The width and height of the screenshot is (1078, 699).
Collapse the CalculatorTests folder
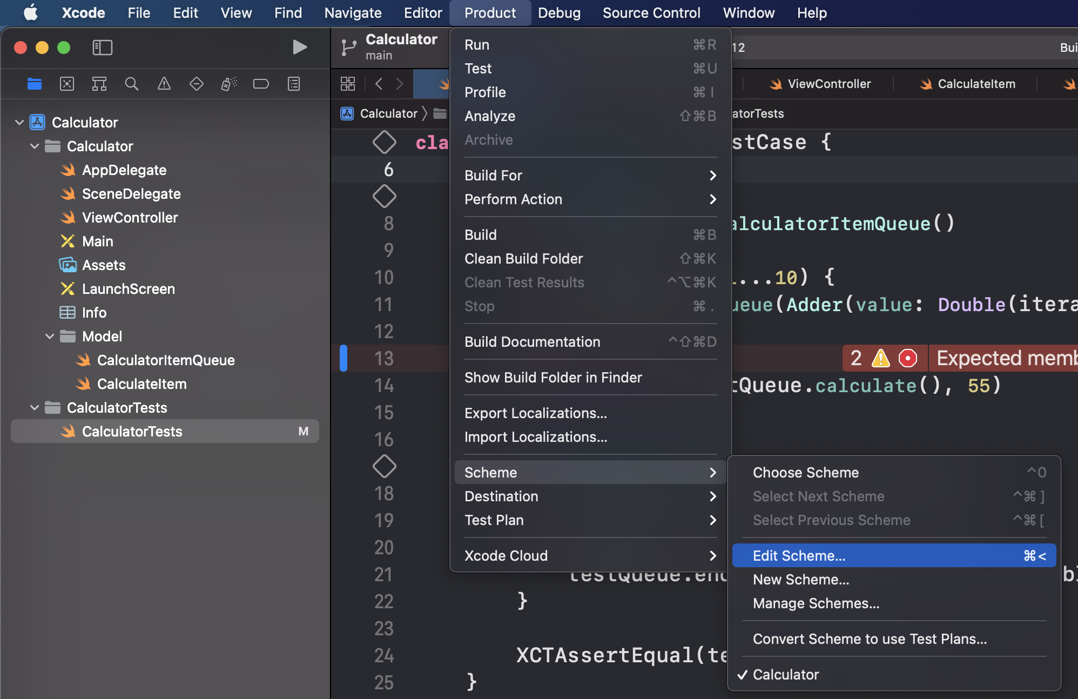(x=35, y=408)
